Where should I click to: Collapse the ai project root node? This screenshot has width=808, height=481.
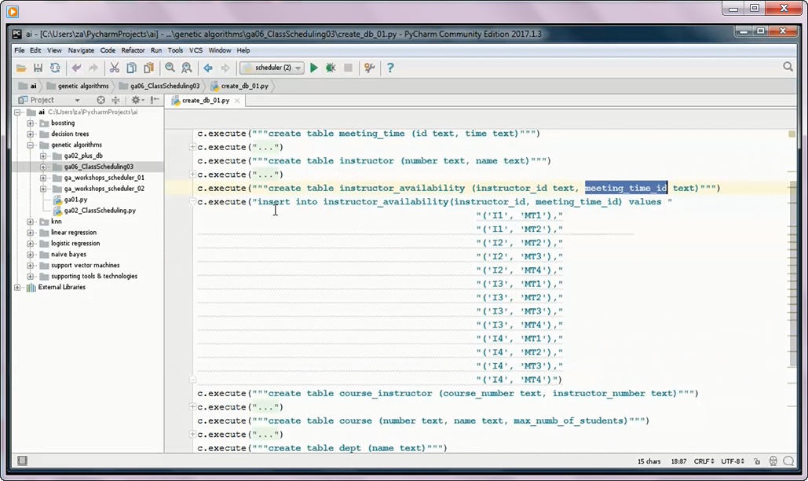pos(17,112)
